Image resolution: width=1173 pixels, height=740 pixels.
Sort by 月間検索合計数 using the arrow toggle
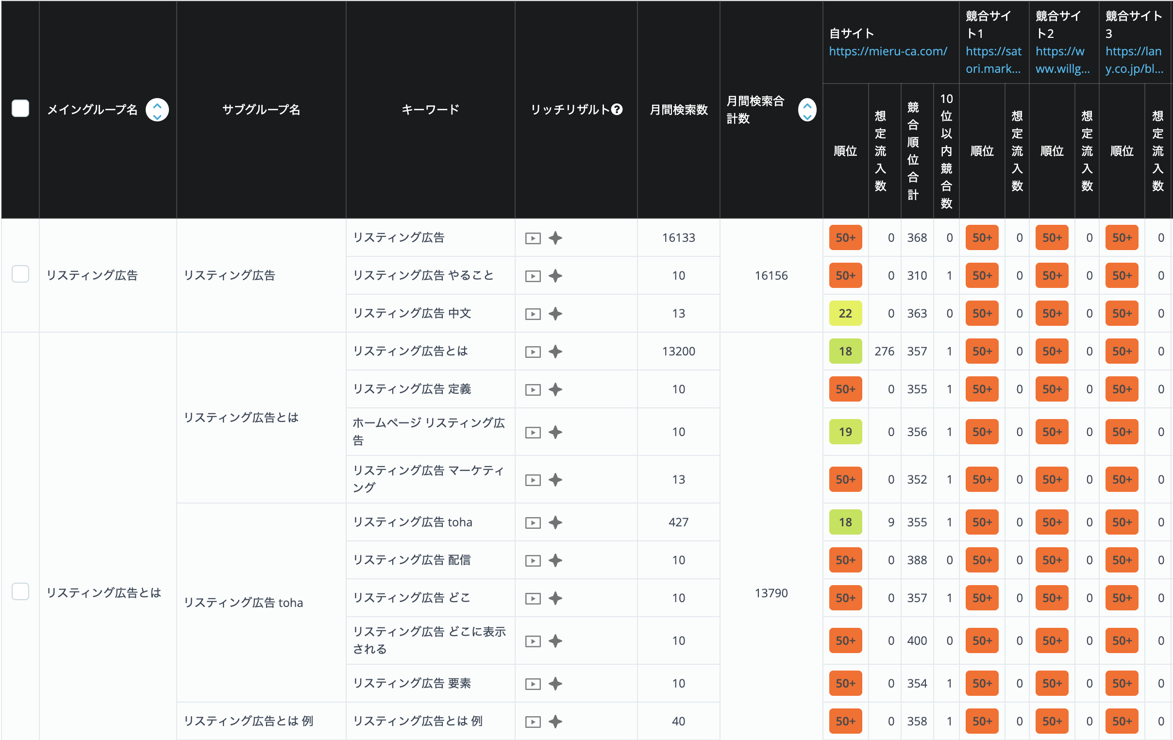click(807, 110)
